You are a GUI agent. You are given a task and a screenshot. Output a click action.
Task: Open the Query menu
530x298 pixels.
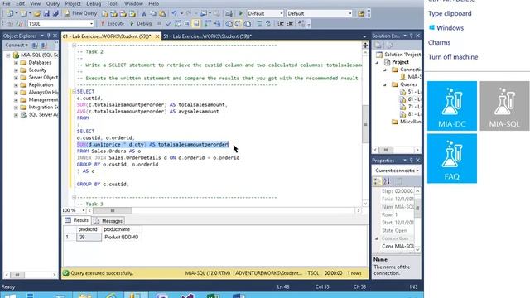pyautogui.click(x=53, y=3)
